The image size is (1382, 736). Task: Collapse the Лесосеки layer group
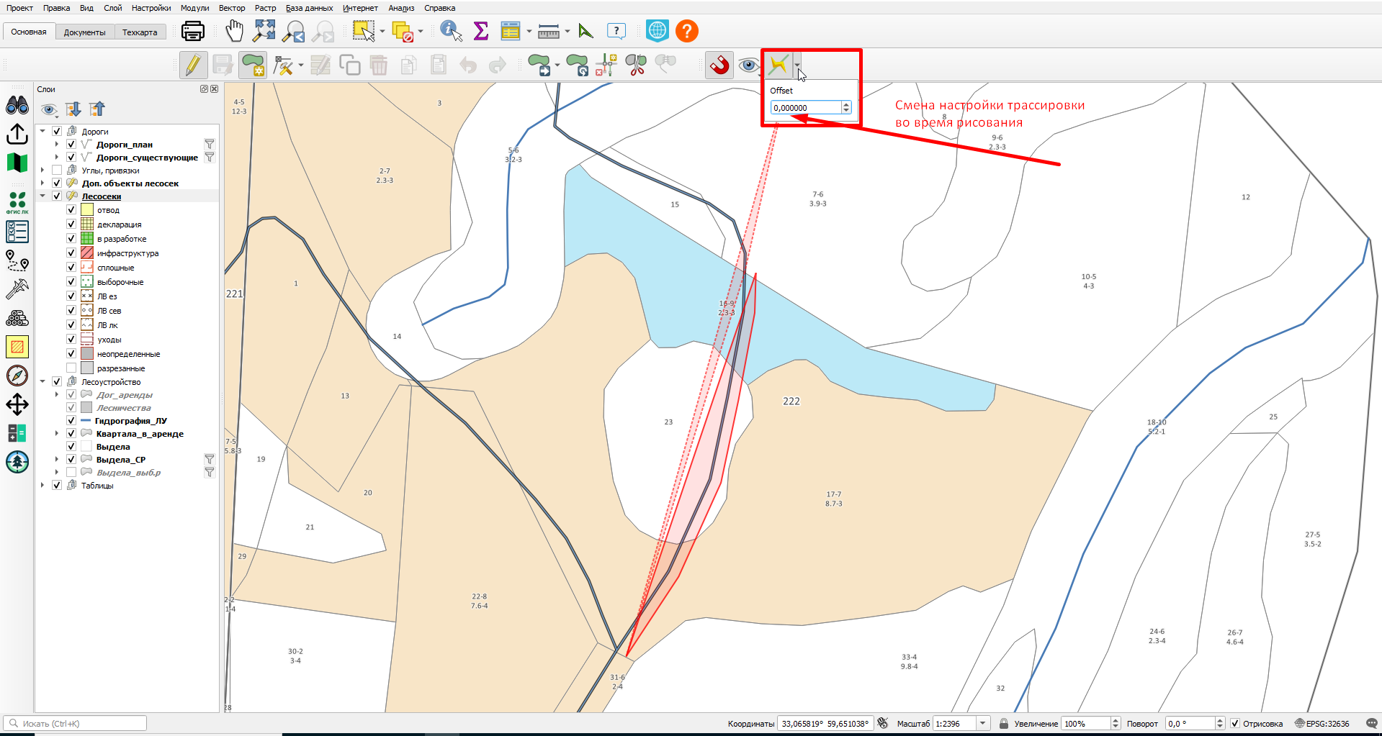pos(42,196)
